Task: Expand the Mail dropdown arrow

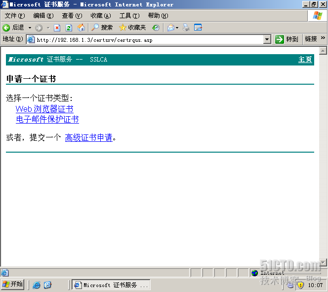Action: tap(177, 28)
